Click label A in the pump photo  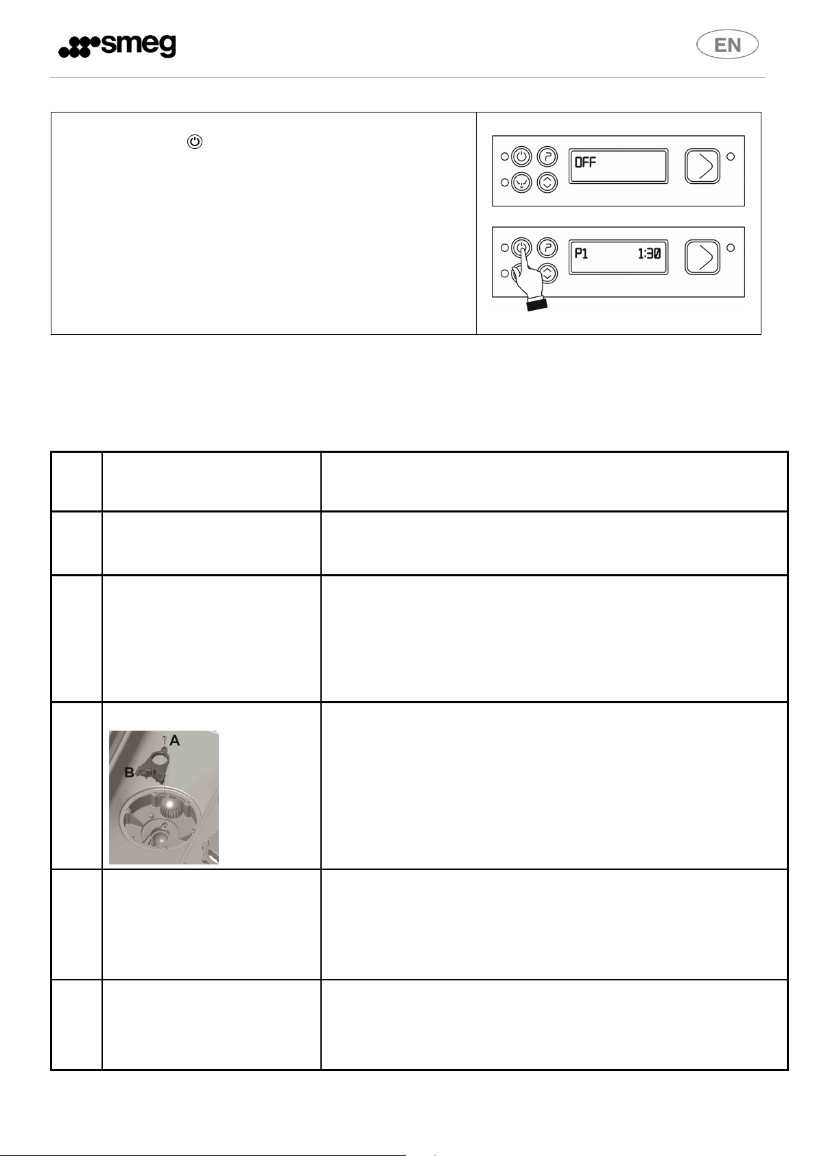pos(175,740)
